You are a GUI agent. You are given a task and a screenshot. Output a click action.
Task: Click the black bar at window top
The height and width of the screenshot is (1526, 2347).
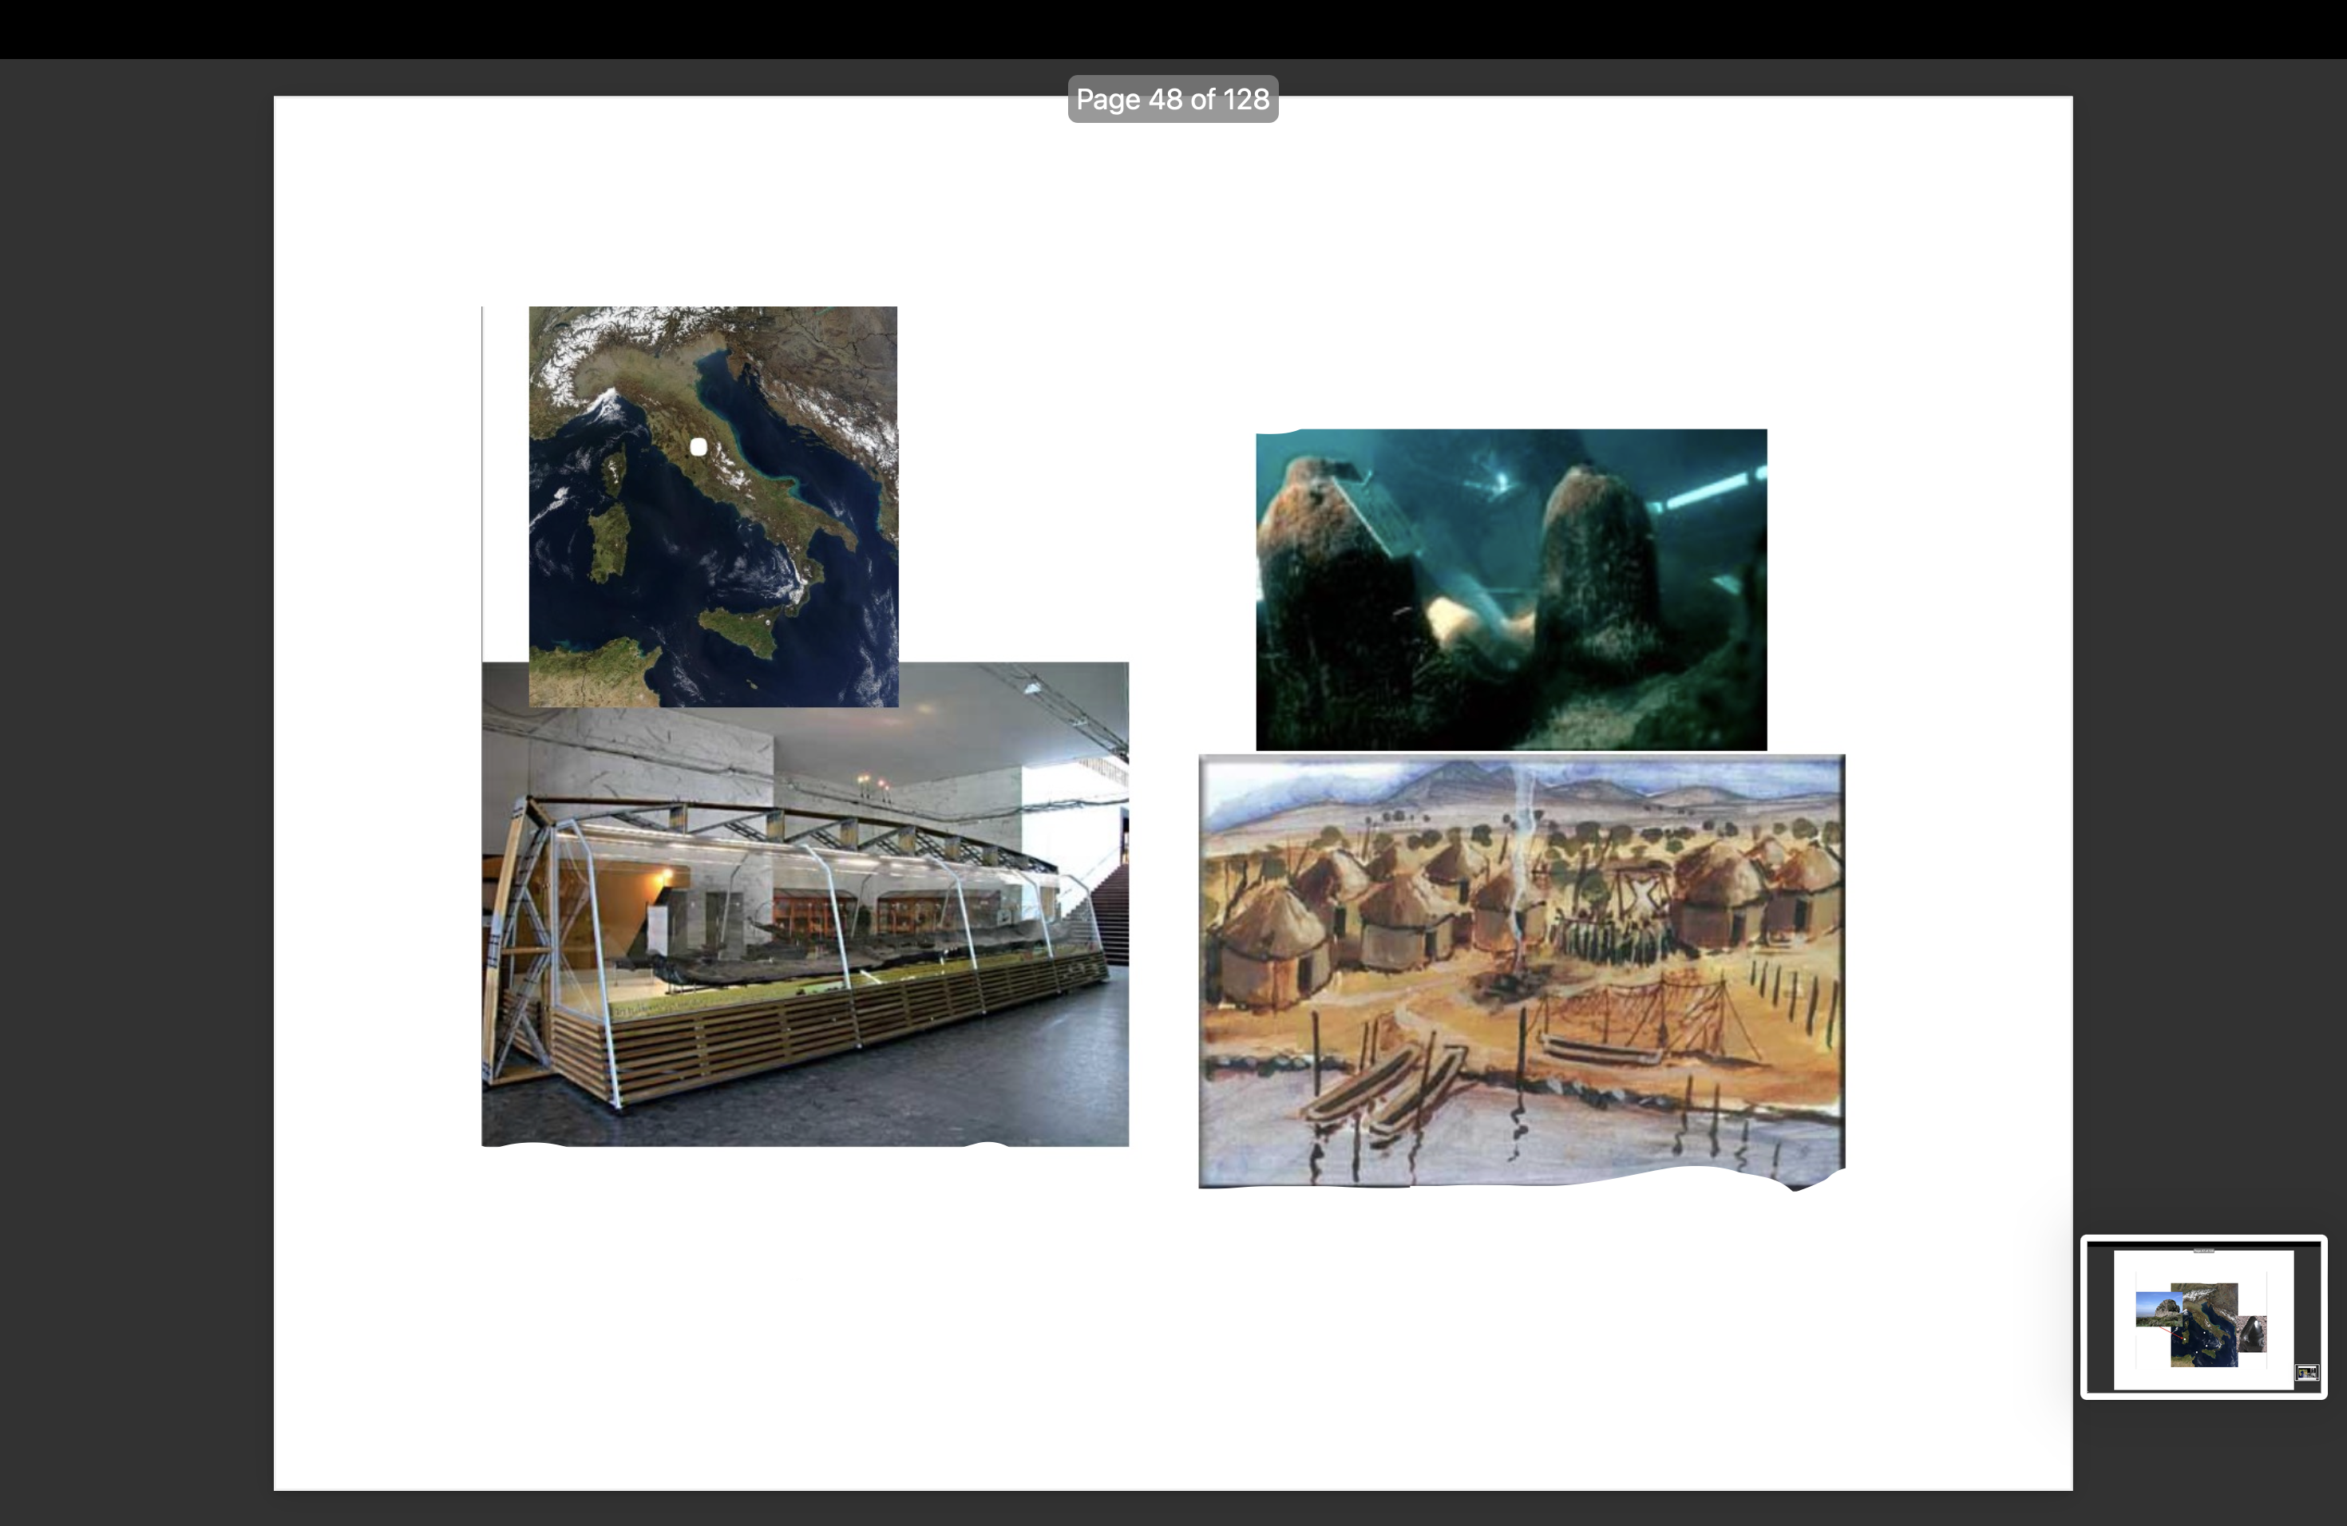pos(1173,28)
